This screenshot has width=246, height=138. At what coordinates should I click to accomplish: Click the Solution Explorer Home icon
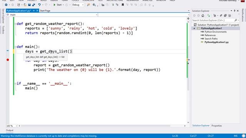(x=203, y=15)
